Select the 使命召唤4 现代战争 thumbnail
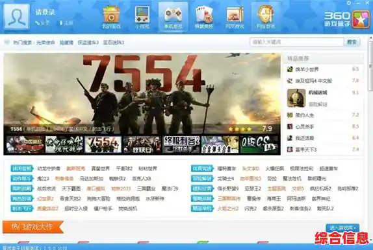This screenshot has height=250, width=373. click(64, 144)
